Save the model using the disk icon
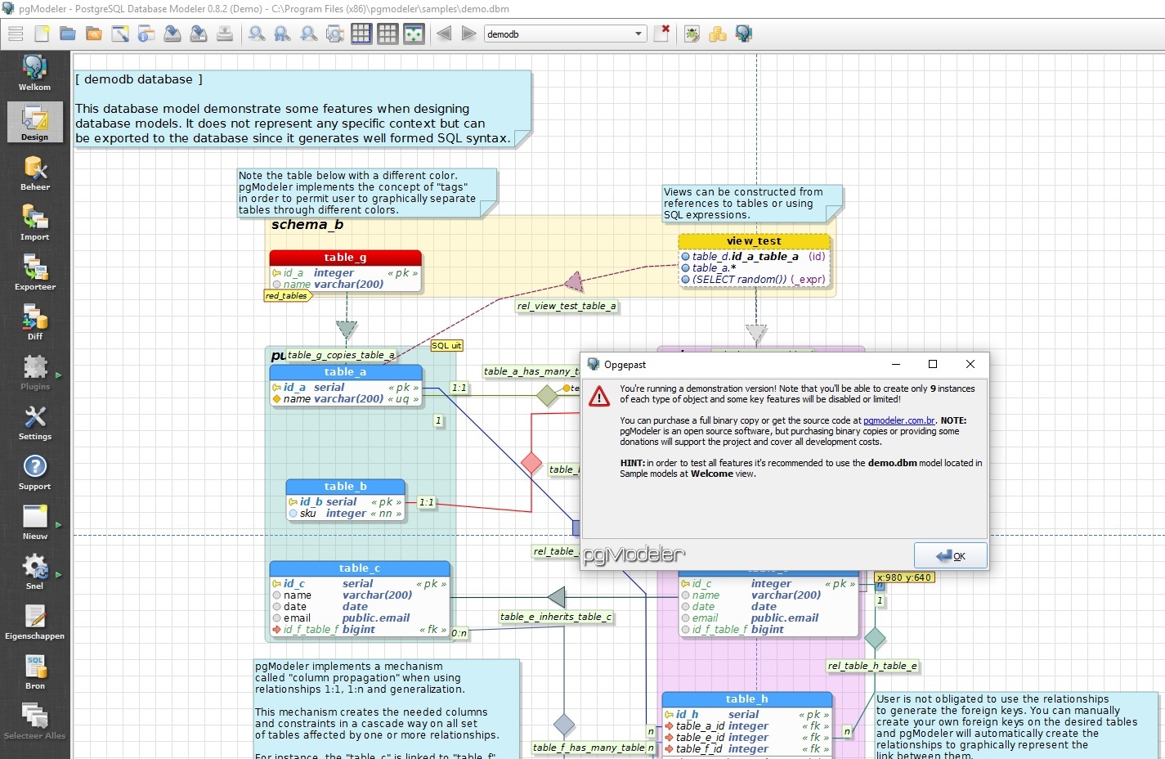This screenshot has width=1165, height=759. 173,34
